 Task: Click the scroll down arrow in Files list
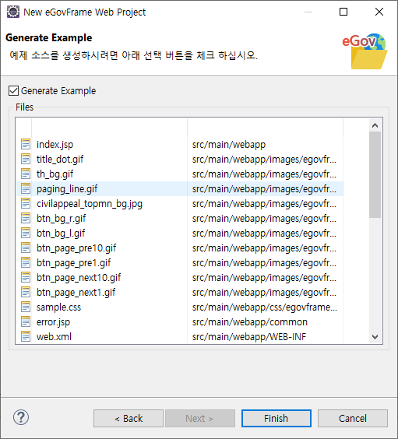click(x=375, y=336)
